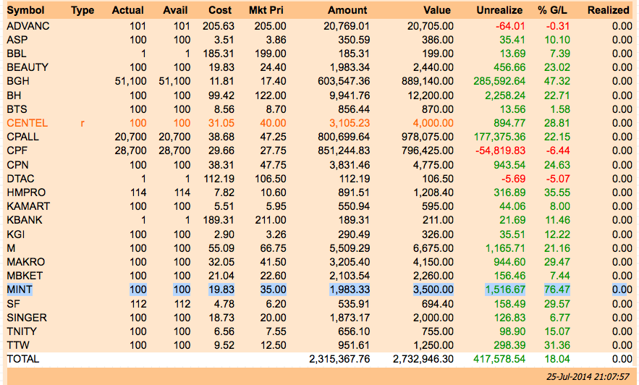Click the Avail column header
The height and width of the screenshot is (385, 639).
tap(175, 10)
